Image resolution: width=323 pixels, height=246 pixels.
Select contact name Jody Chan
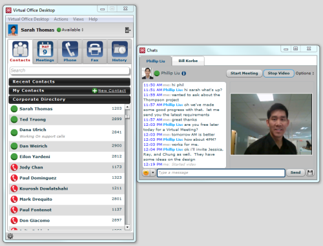31,167
